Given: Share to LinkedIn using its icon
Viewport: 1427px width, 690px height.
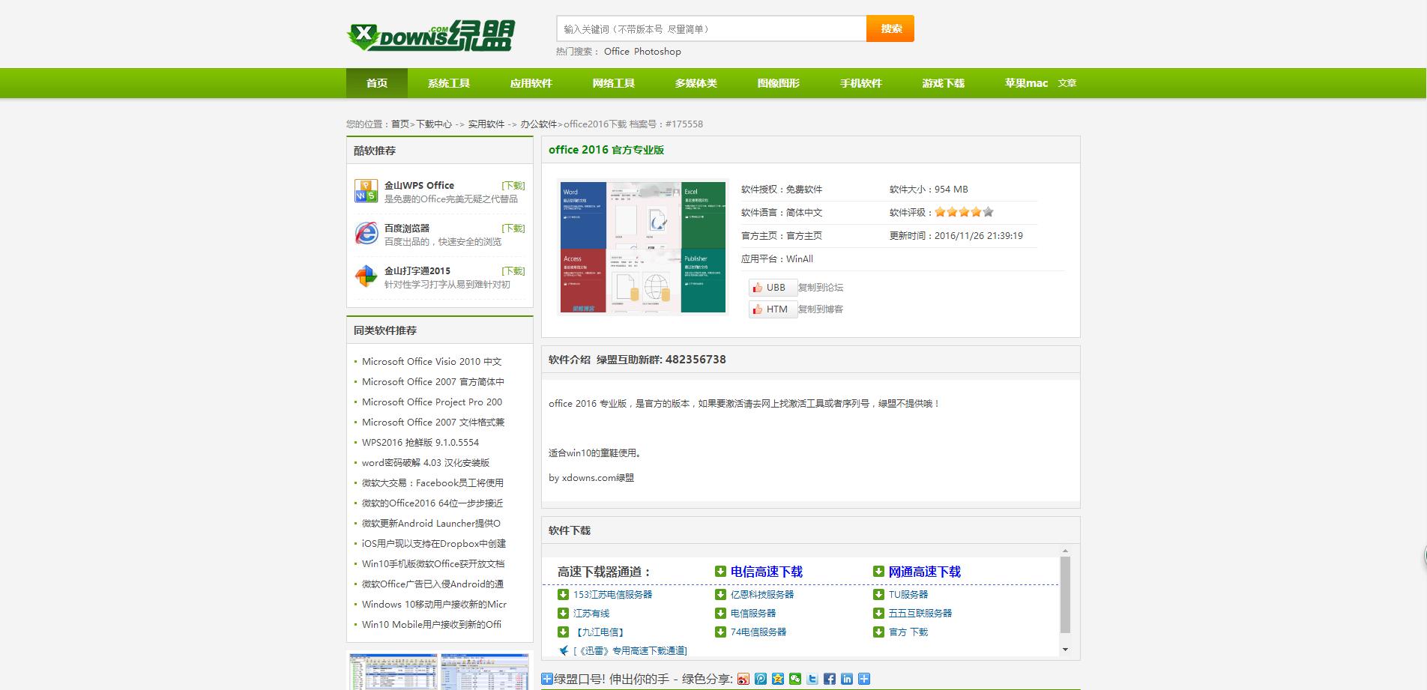Looking at the screenshot, I should pos(847,679).
